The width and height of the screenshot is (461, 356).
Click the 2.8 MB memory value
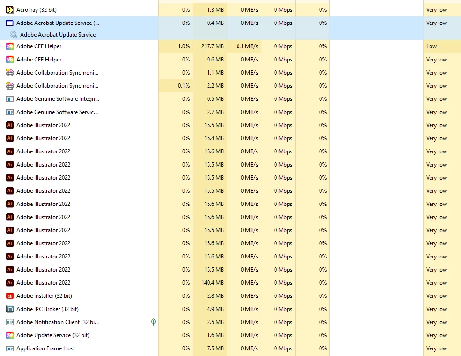point(215,296)
